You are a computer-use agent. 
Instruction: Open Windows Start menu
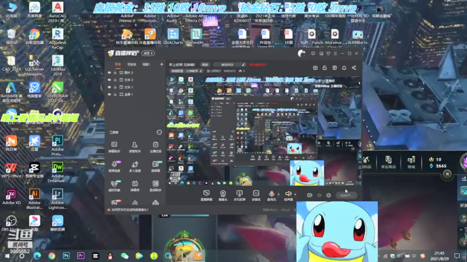tap(8, 256)
